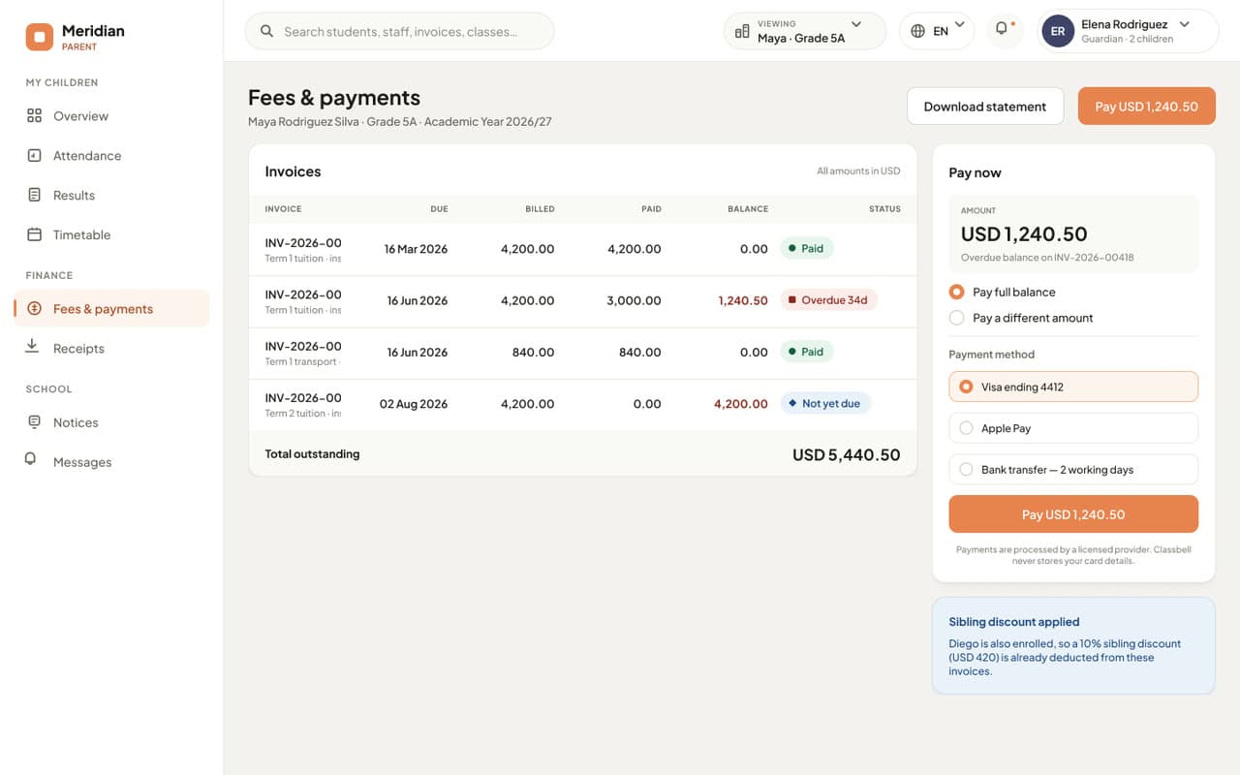
Task: Click the Receipts download icon
Action: [x=33, y=347]
